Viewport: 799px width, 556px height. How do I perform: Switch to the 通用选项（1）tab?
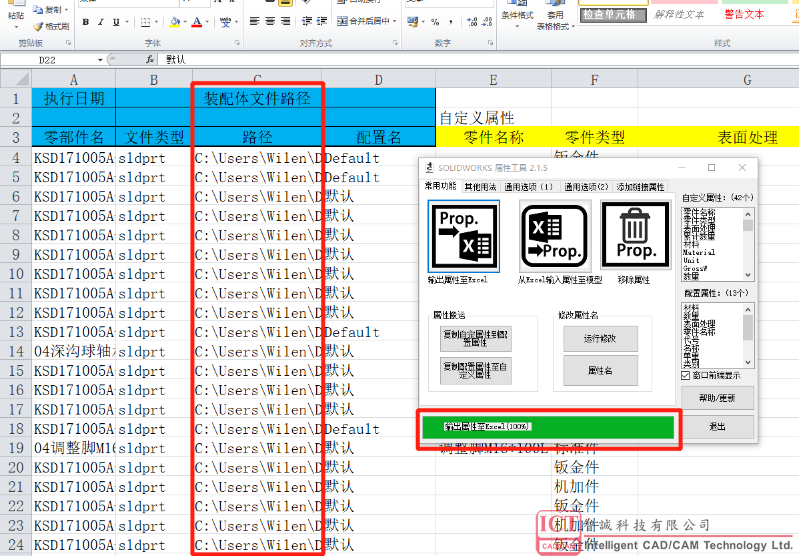[529, 187]
